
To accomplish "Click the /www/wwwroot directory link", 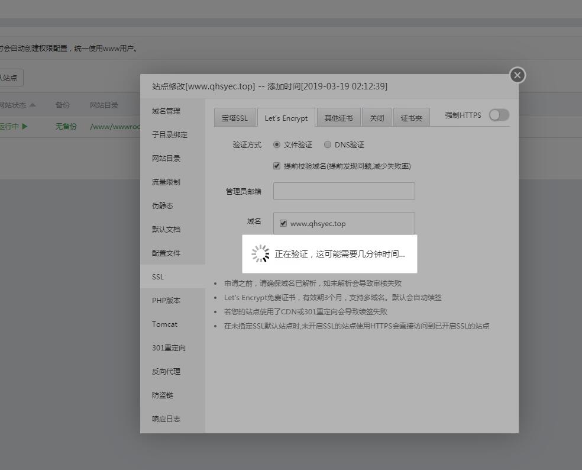I will 115,127.
